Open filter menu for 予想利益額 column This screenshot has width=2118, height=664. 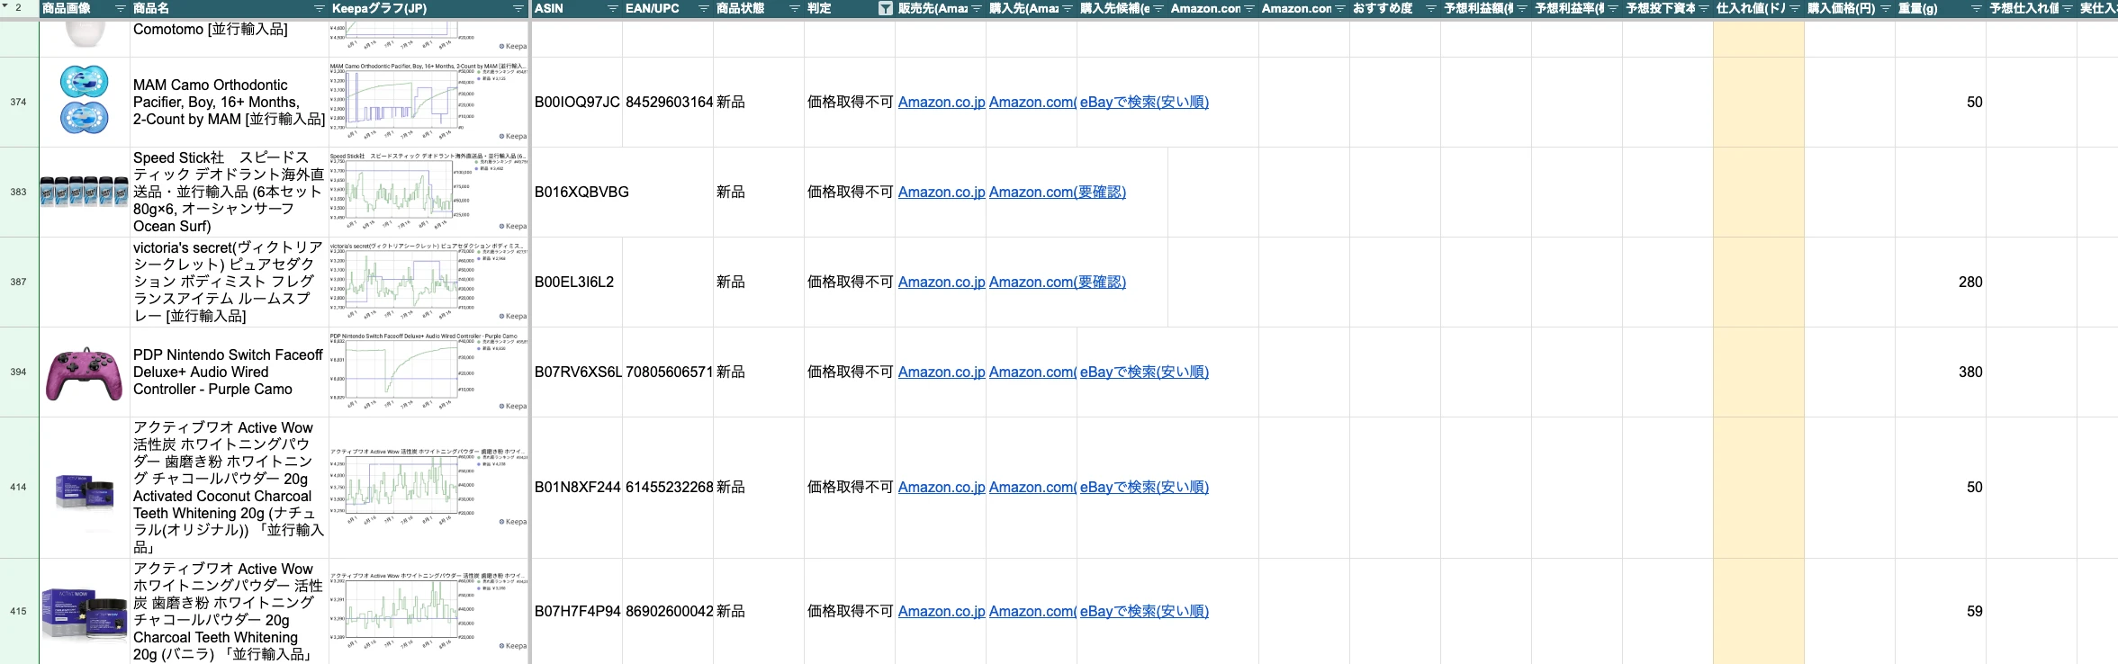[1522, 9]
